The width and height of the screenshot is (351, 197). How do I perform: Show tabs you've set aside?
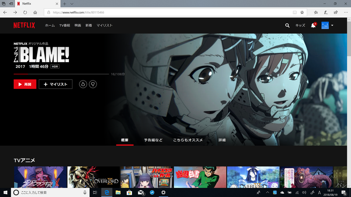coord(4,4)
